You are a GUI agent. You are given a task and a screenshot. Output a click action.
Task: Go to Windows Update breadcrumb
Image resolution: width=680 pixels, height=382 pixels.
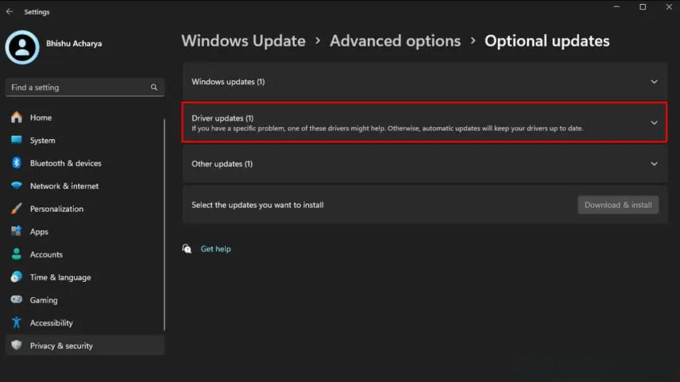click(x=243, y=41)
